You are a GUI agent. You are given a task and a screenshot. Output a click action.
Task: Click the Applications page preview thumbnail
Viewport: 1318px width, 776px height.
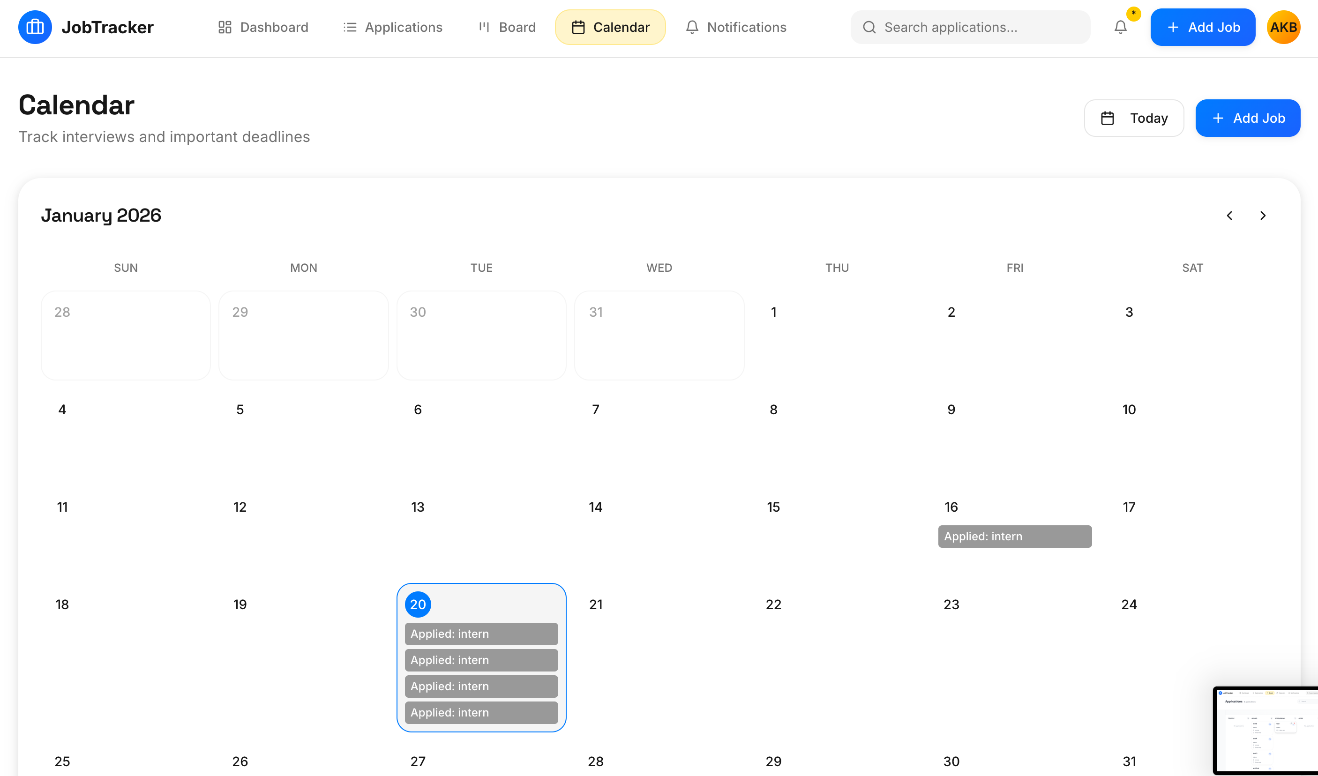point(1266,731)
